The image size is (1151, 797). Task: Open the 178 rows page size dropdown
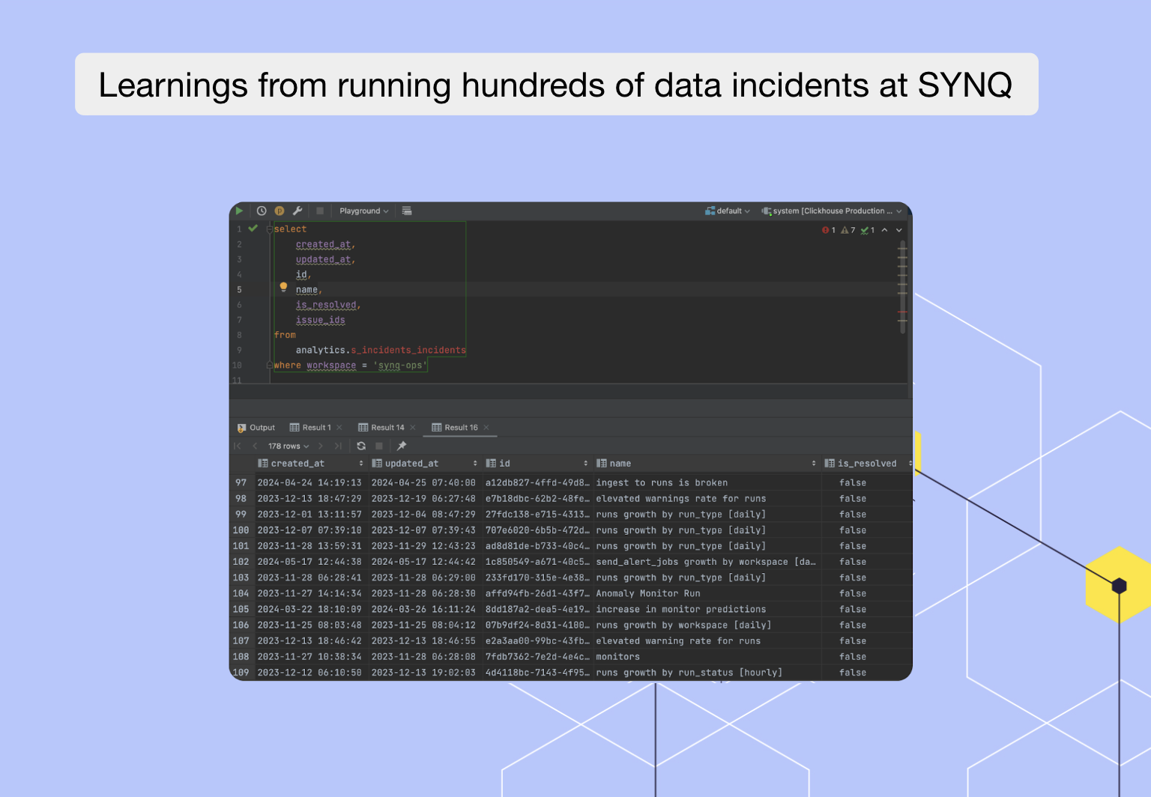288,446
